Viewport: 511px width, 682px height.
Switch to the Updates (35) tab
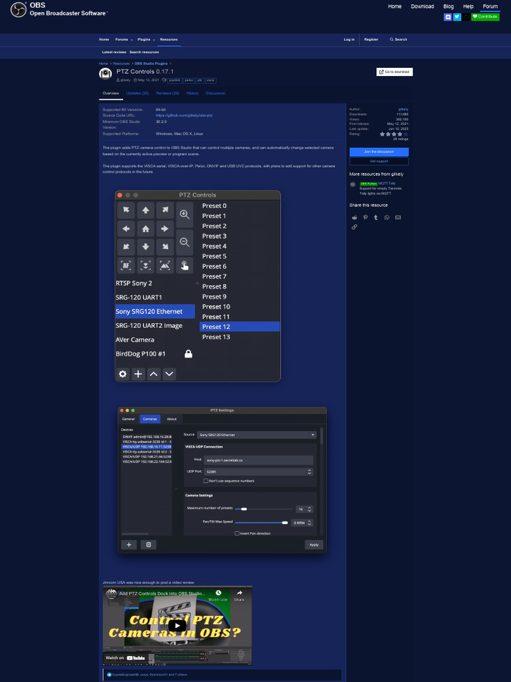tap(137, 93)
